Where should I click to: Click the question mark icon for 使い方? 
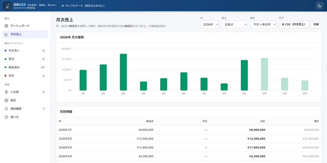[6, 117]
